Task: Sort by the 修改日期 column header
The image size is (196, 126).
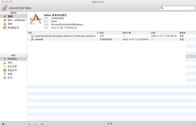Action: [x=136, y=33]
